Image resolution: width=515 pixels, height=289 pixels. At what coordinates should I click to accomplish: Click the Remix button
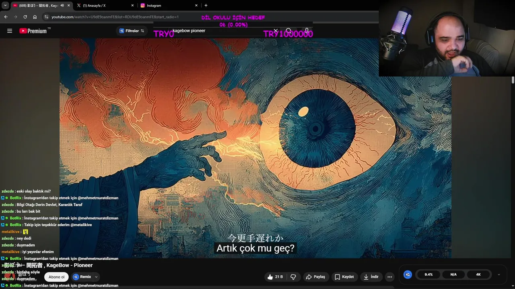coord(82,277)
